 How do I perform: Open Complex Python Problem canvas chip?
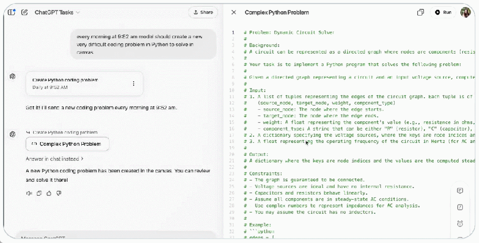click(68, 144)
